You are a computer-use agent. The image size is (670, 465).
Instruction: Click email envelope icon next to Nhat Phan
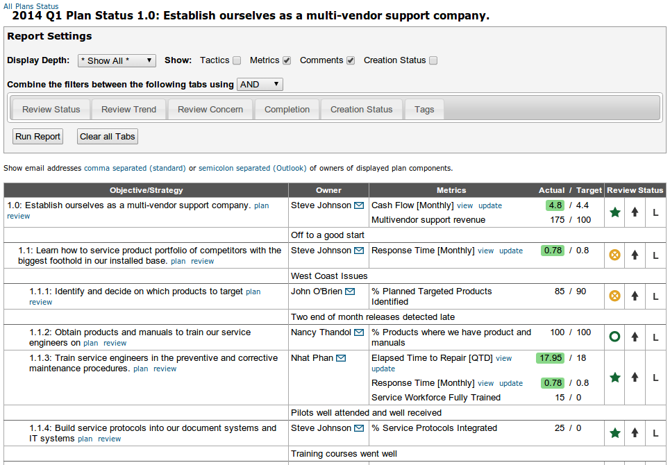pyautogui.click(x=341, y=359)
